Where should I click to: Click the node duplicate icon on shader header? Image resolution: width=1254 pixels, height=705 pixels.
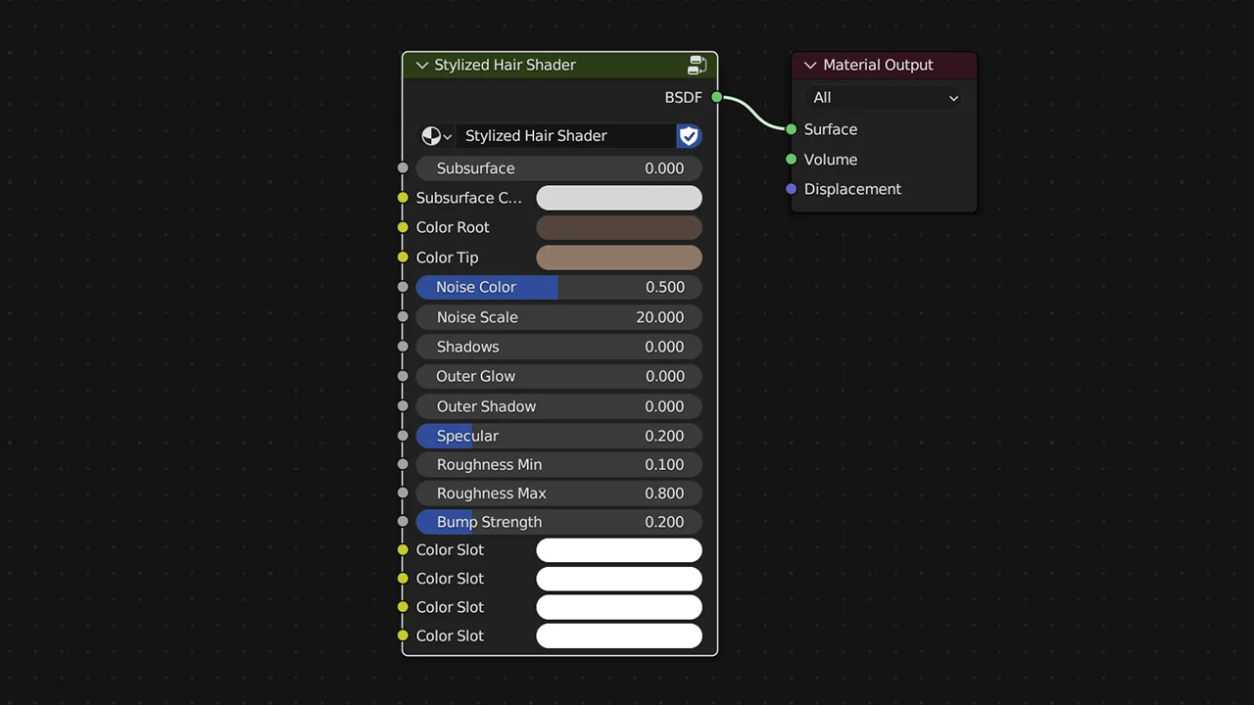pyautogui.click(x=697, y=65)
